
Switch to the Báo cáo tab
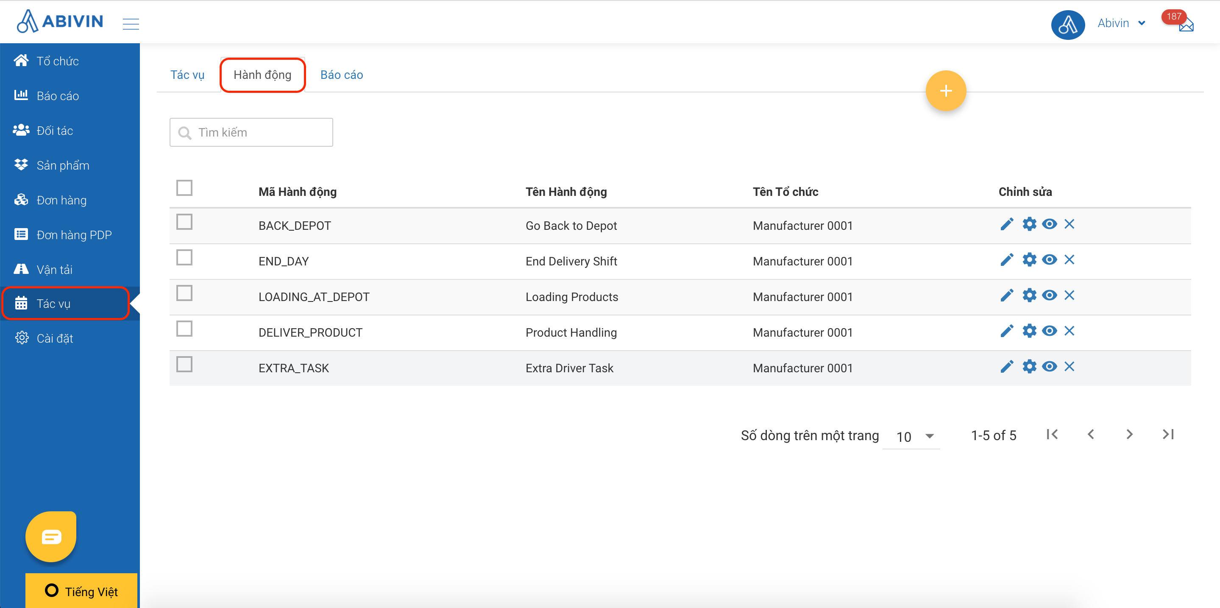click(342, 75)
